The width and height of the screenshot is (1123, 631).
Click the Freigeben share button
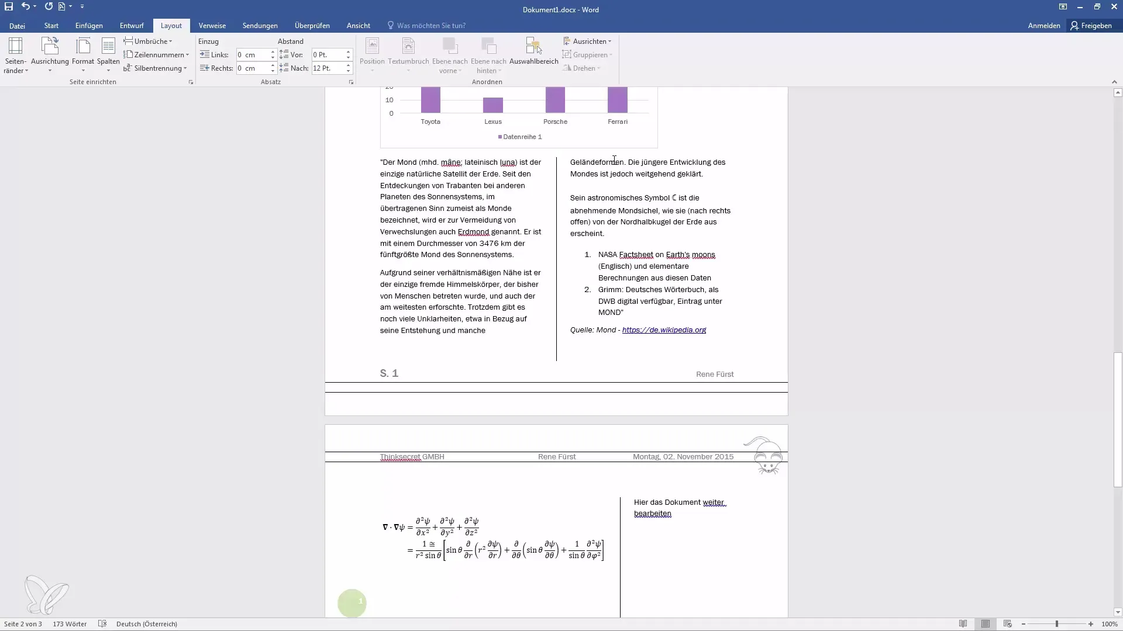[x=1091, y=26]
